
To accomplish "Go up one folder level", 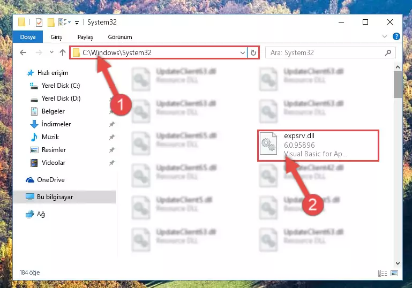I will click(x=63, y=52).
